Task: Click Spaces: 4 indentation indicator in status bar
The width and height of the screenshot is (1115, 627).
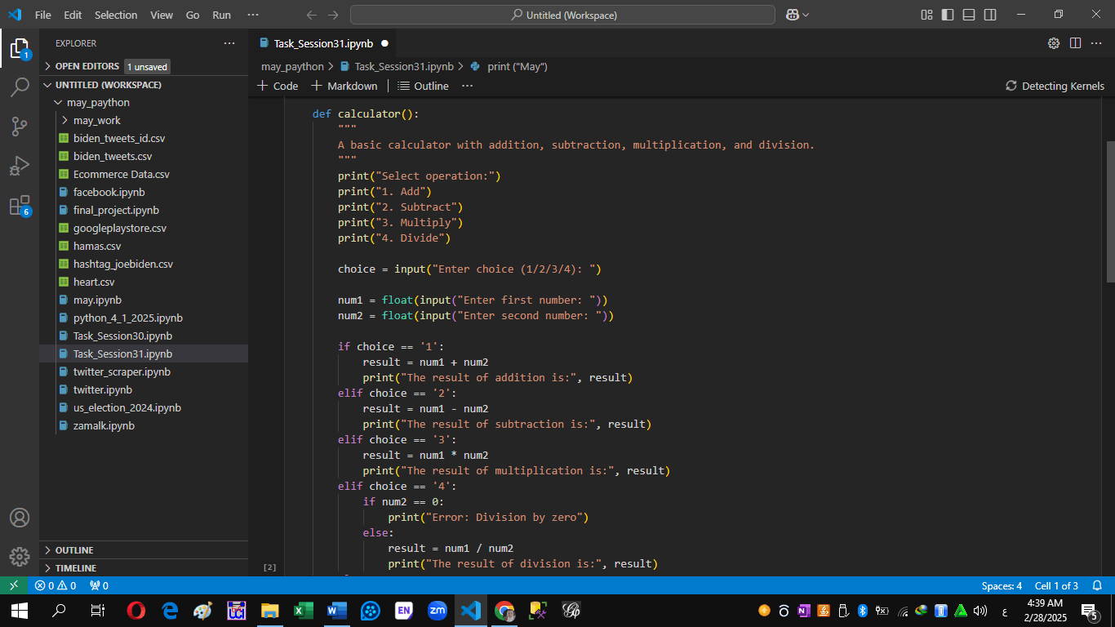Action: point(1001,585)
